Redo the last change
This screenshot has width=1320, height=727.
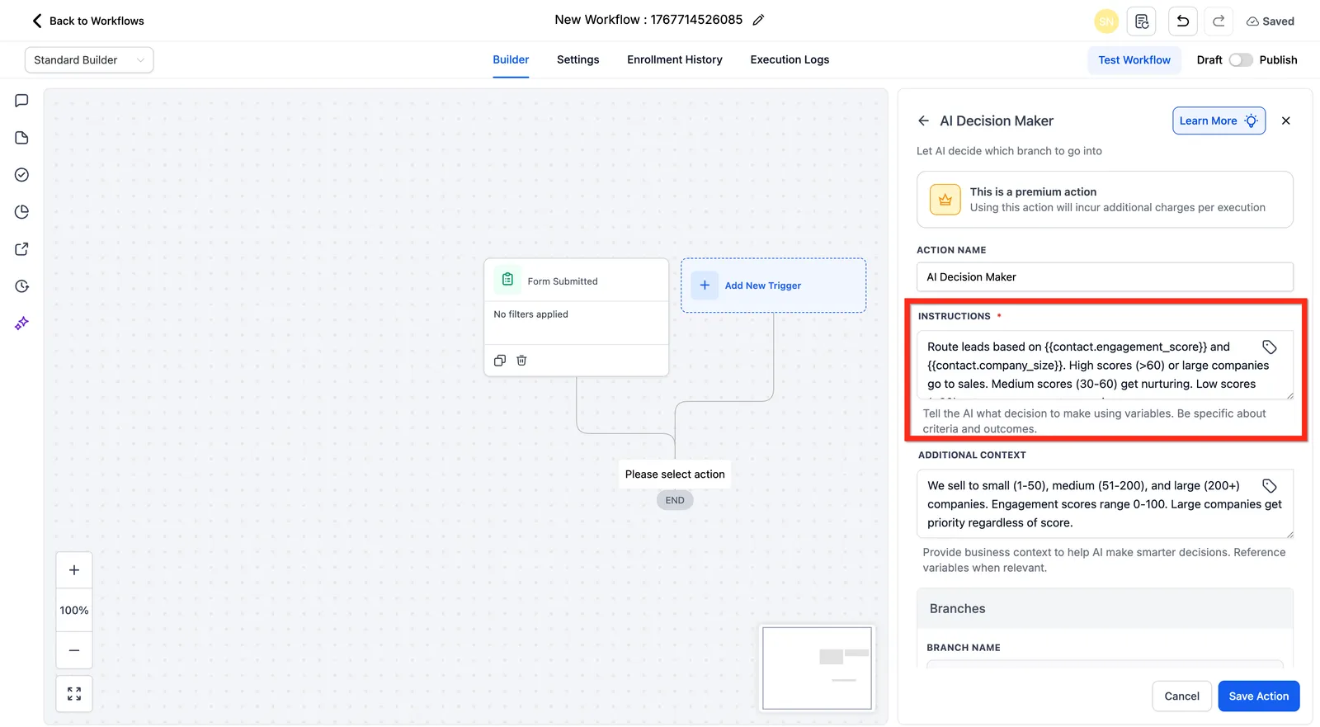tap(1219, 21)
